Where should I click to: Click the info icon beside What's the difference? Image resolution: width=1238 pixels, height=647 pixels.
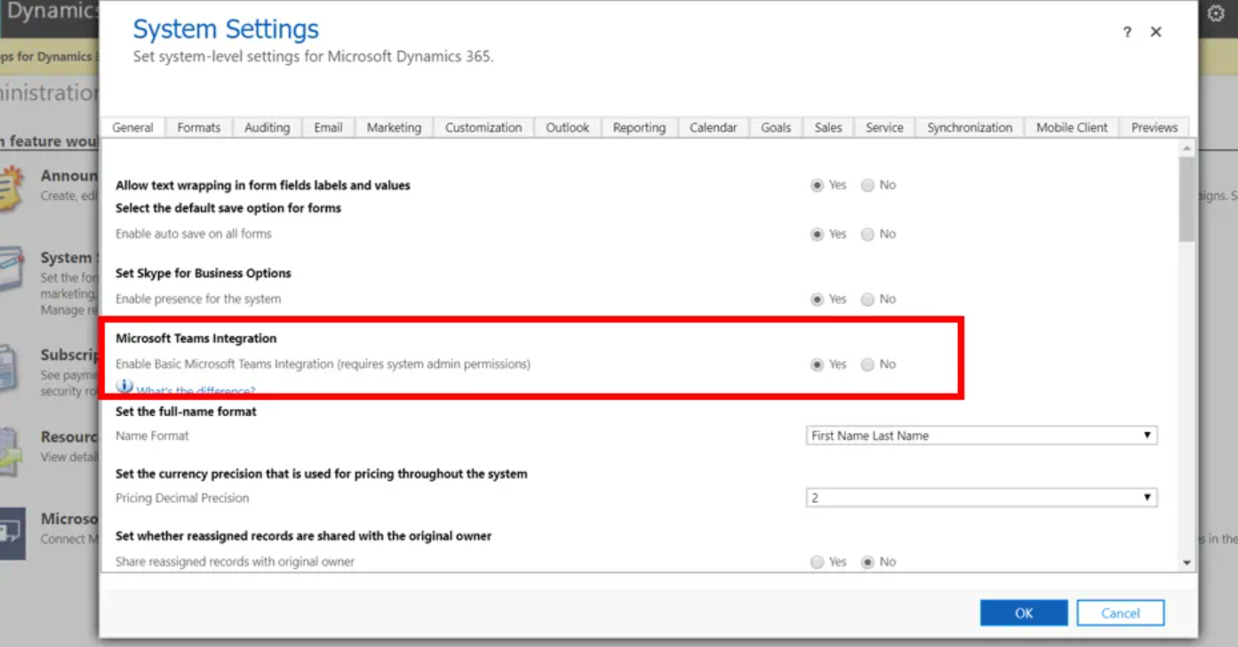[x=124, y=387]
